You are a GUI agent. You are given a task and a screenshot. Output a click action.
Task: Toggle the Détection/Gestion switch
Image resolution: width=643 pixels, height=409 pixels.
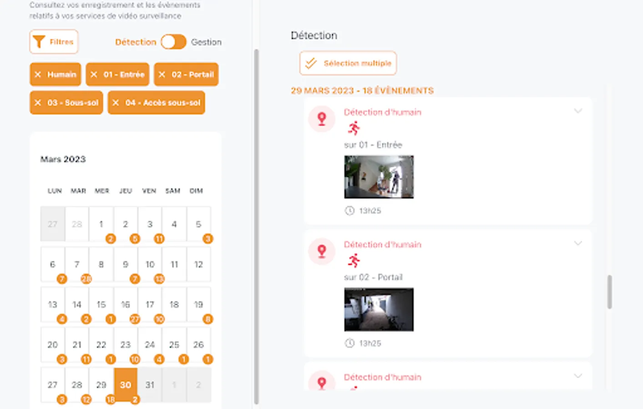point(173,42)
